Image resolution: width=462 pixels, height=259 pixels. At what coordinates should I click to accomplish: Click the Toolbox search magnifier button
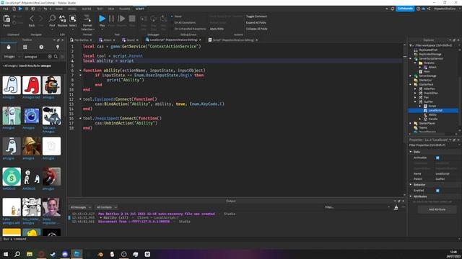point(56,56)
